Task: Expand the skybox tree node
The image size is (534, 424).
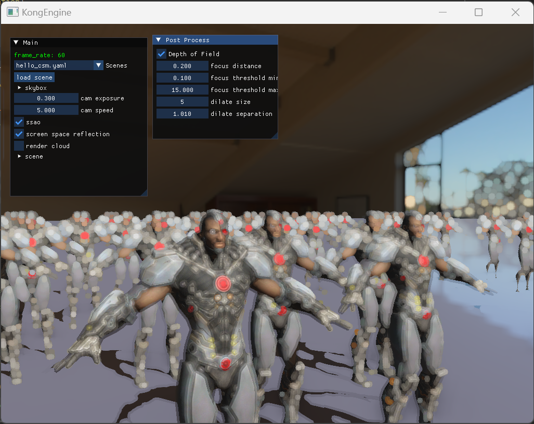Action: 19,88
